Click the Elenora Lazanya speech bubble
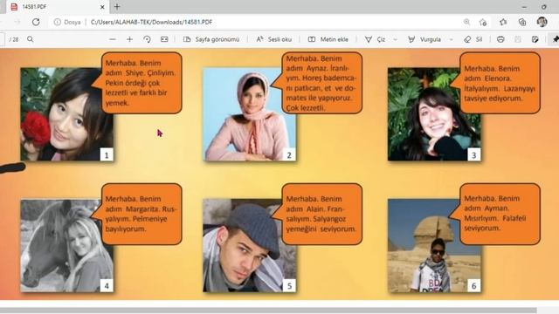The width and height of the screenshot is (559, 314). tap(500, 83)
